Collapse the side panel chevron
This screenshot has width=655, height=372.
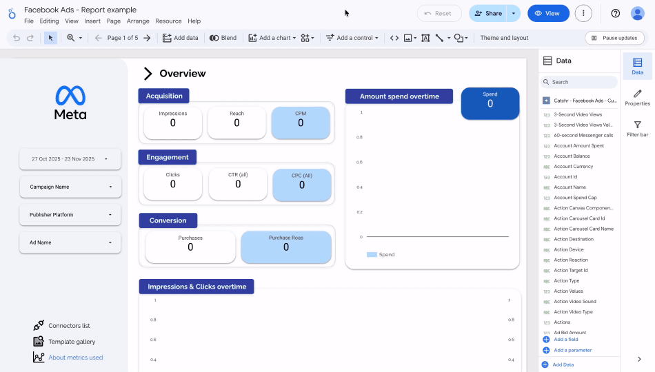[639, 359]
